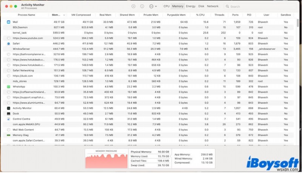Select the WindowServer process row
This screenshot has width=302, height=173.
pyautogui.click(x=148, y=49)
